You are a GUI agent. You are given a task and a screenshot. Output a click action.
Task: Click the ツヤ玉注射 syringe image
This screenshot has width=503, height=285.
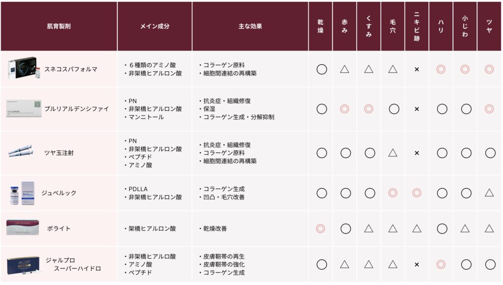tap(21, 151)
